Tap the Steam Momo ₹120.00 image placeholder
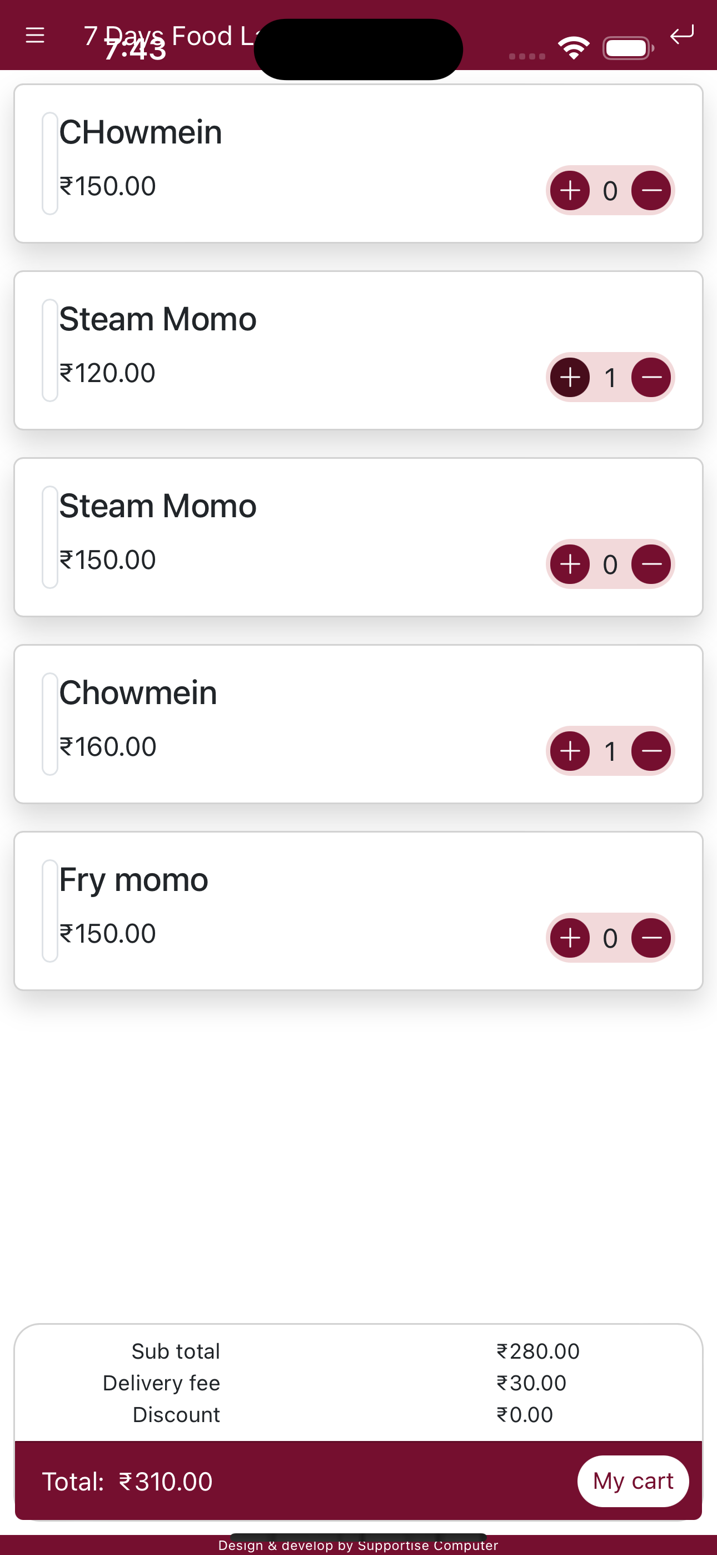 pos(50,350)
